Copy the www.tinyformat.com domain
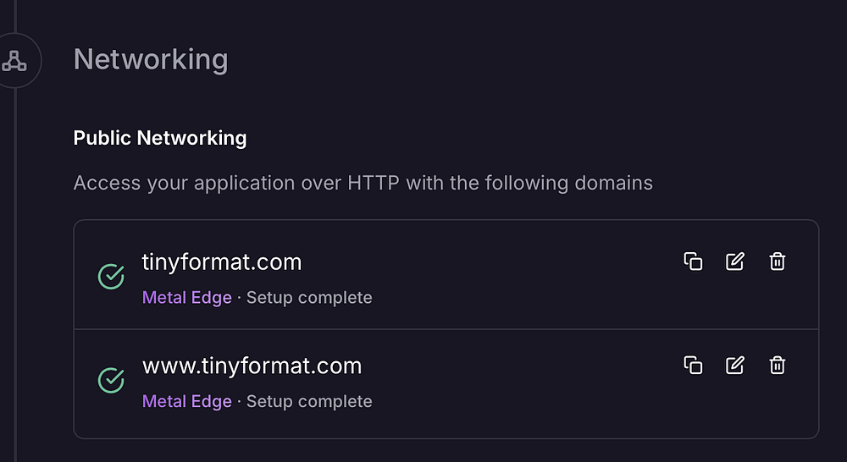847x462 pixels. coord(693,365)
